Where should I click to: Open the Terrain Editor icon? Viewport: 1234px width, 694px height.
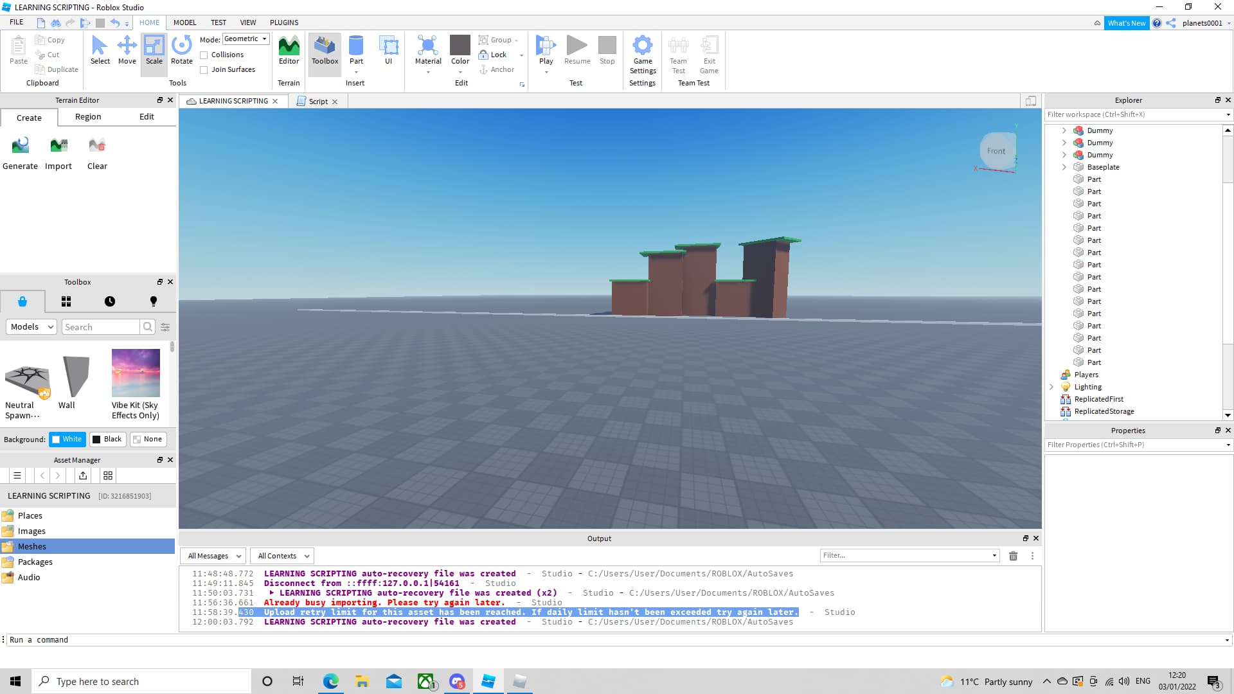289,50
